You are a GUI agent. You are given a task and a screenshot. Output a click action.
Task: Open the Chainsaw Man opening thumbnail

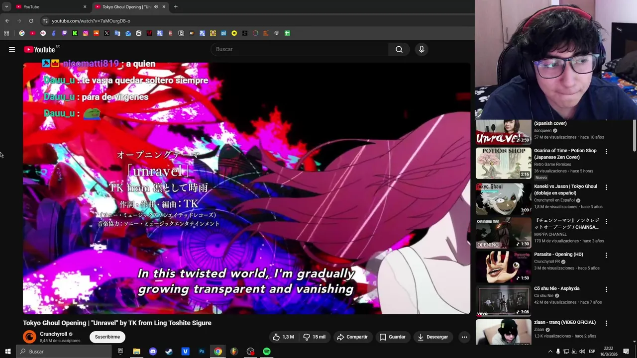pyautogui.click(x=503, y=233)
